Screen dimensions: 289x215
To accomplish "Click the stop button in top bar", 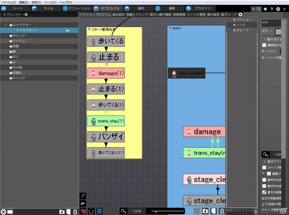I will click(259, 9).
